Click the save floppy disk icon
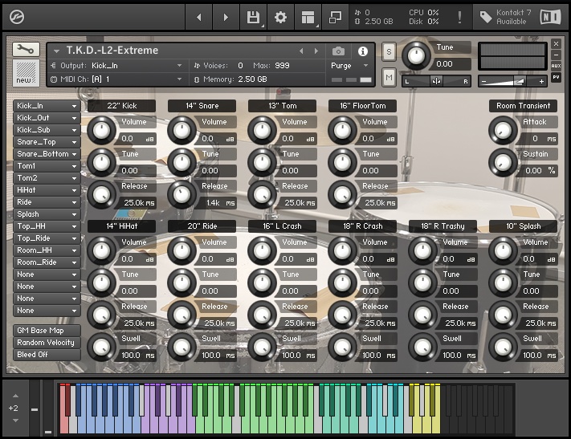Screen dimensions: 571x439 [253, 17]
